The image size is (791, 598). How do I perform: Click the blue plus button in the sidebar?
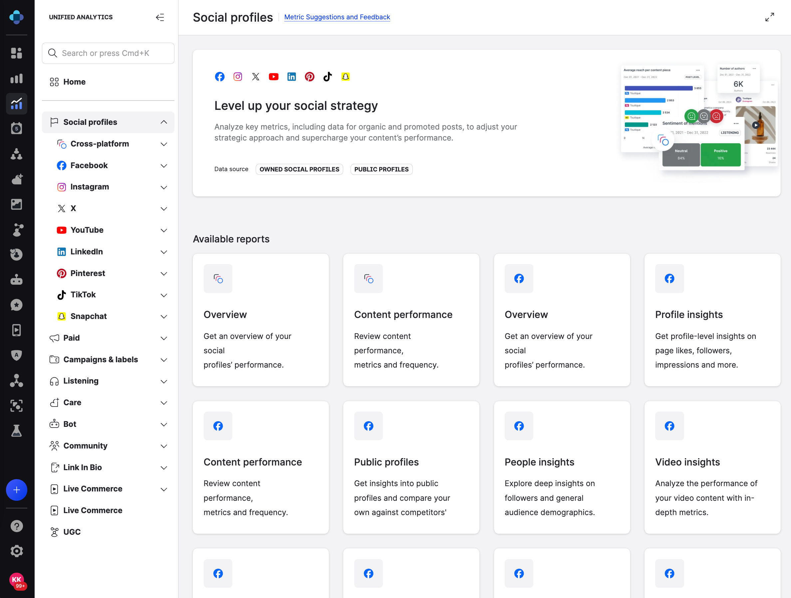coord(16,490)
